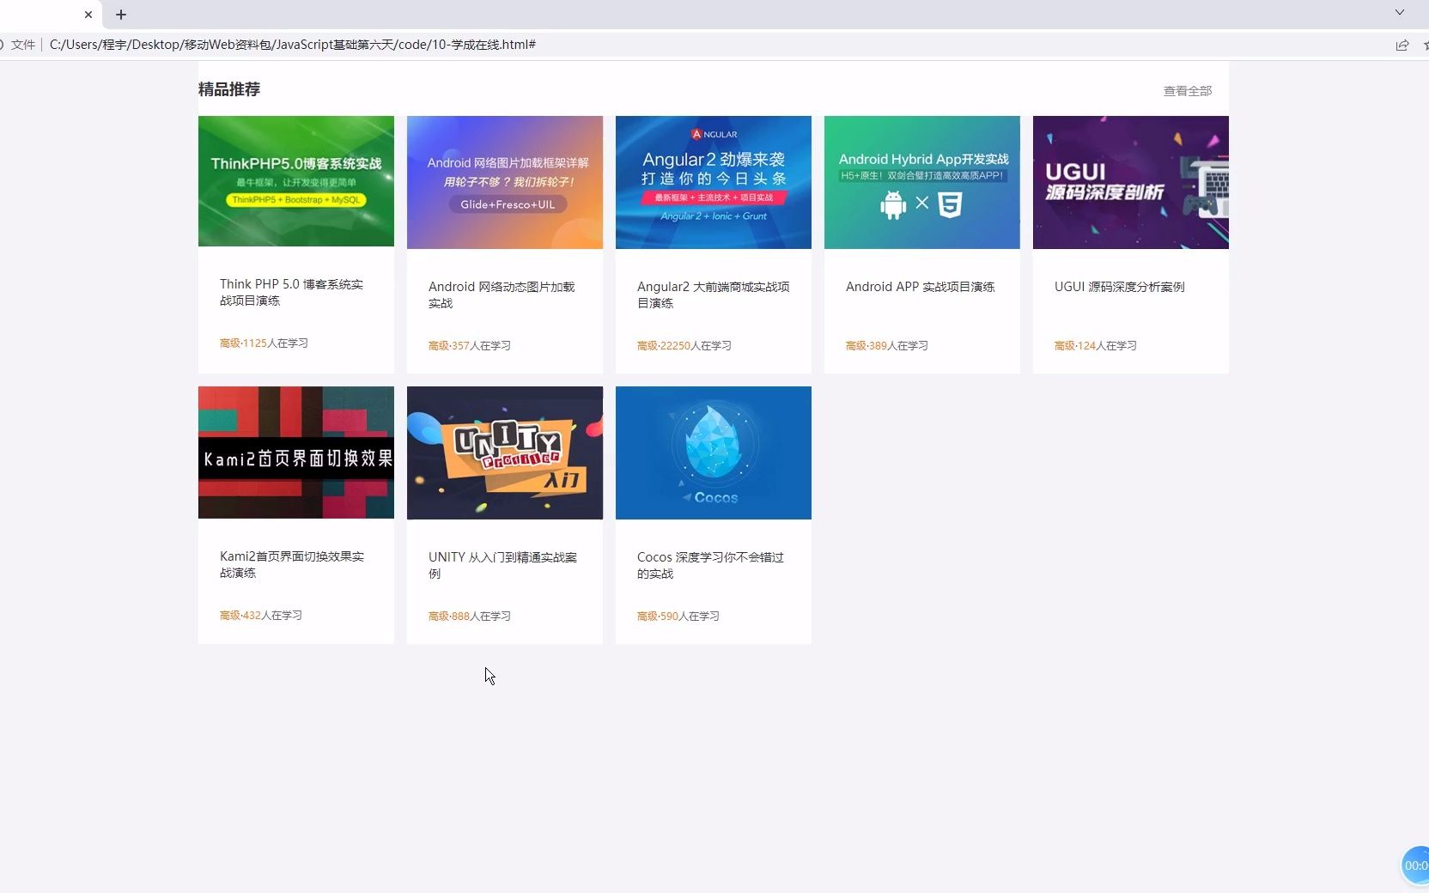Viewport: 1429px width, 893px height.
Task: Click title Android APP 实战项目演练
Action: (x=921, y=287)
